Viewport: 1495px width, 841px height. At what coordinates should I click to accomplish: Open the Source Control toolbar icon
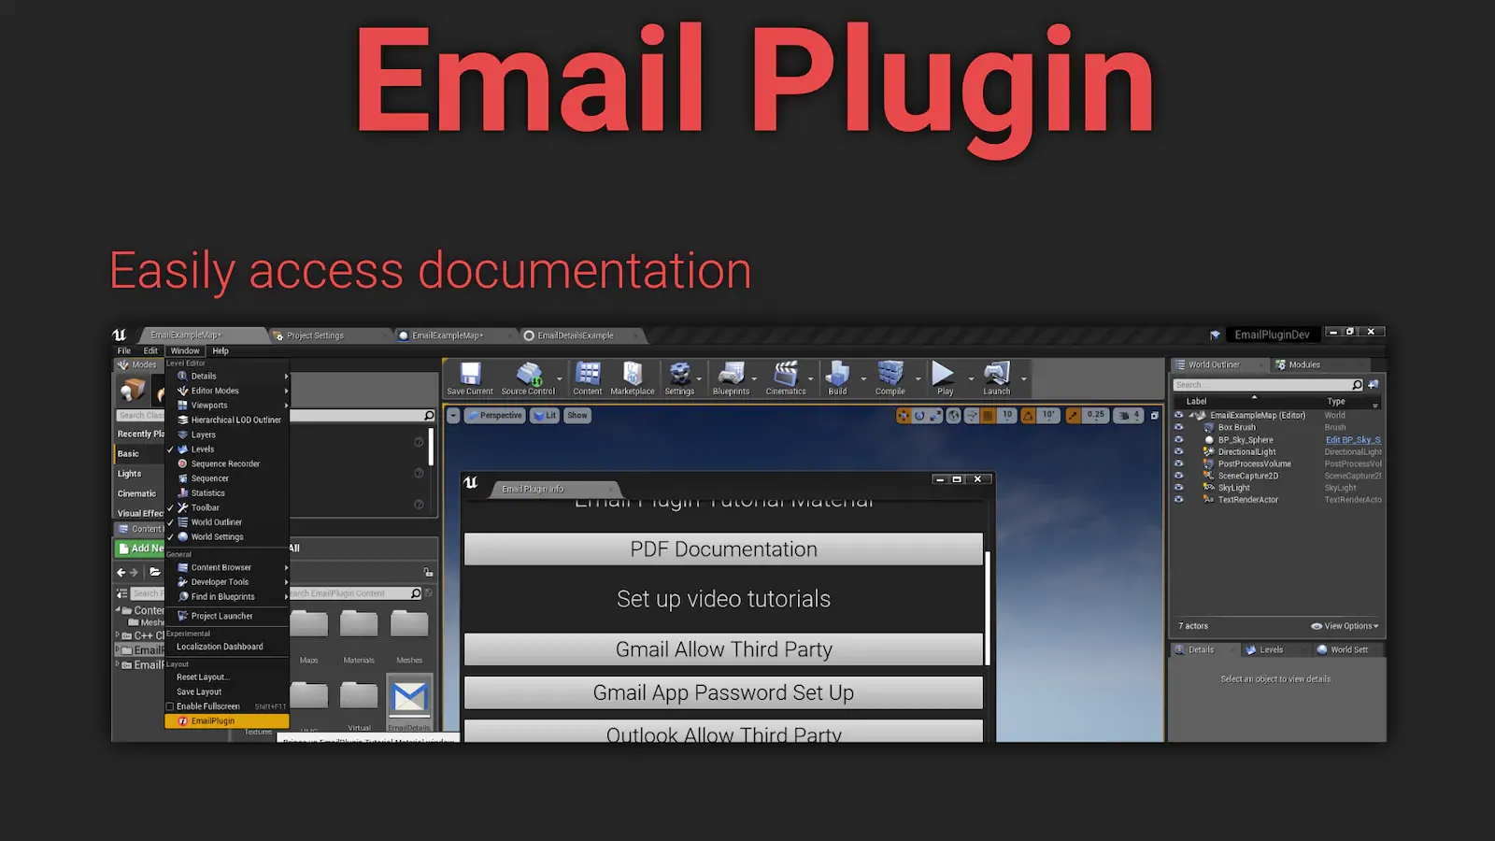click(x=529, y=374)
